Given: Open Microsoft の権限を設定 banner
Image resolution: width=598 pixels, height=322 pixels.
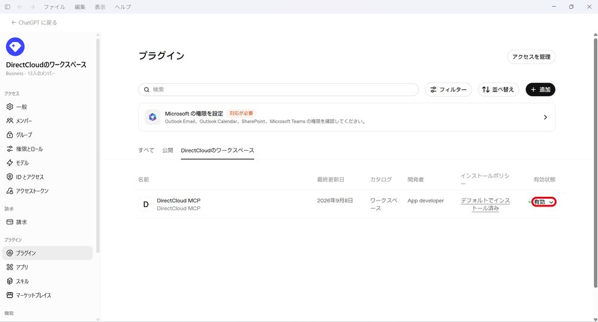Looking at the screenshot, I should click(x=347, y=117).
